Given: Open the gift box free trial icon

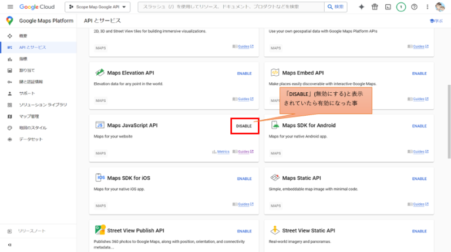Looking at the screenshot, I should click(375, 7).
